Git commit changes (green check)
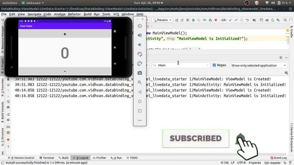The width and height of the screenshot is (294, 165). (x=236, y=20)
